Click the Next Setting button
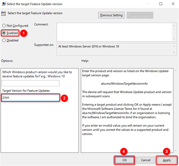 click(x=140, y=15)
